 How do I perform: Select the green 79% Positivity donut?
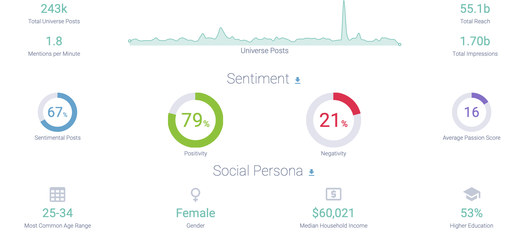(x=196, y=120)
